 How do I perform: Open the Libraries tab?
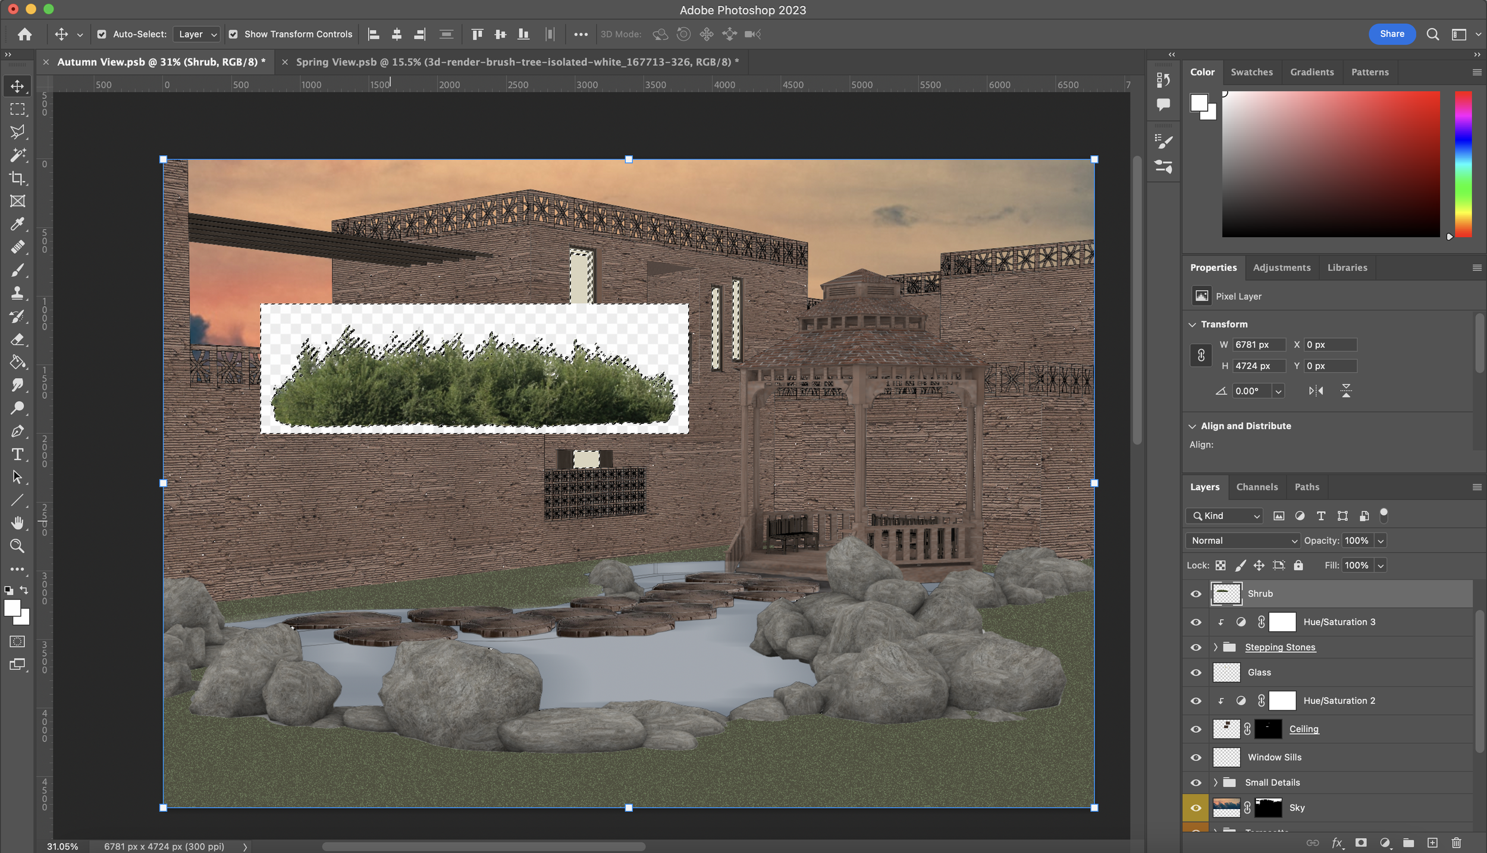click(x=1347, y=267)
